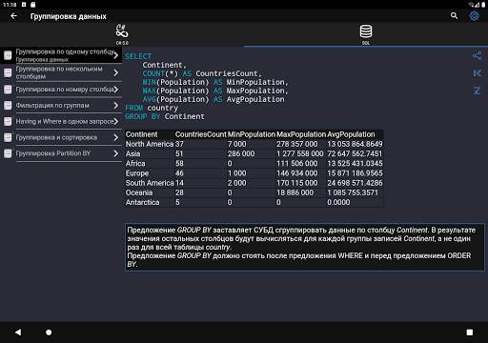Image resolution: width=488 pixels, height=343 pixels.
Task: Select the 'Europe' table cell
Action: (137, 173)
